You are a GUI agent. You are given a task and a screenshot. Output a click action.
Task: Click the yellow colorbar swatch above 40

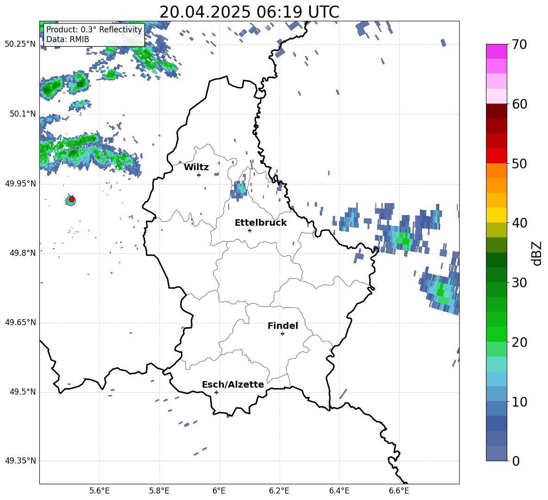point(496,215)
